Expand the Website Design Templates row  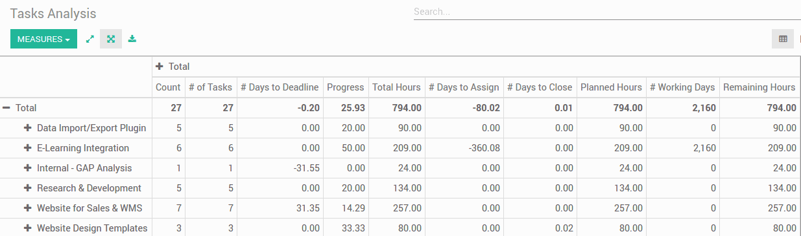coord(27,228)
